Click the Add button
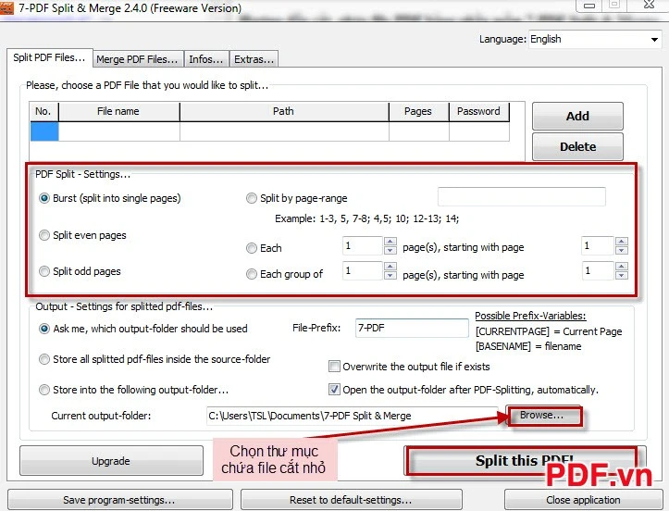 click(577, 116)
